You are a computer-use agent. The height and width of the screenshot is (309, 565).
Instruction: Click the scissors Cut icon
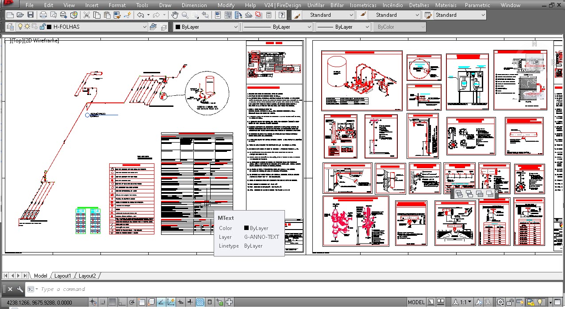click(x=87, y=15)
